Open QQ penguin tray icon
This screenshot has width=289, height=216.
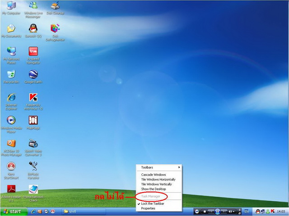pyautogui.click(x=258, y=211)
